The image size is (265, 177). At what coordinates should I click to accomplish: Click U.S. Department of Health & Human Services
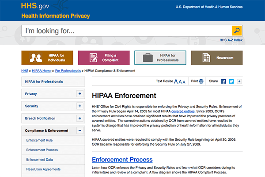209,7
